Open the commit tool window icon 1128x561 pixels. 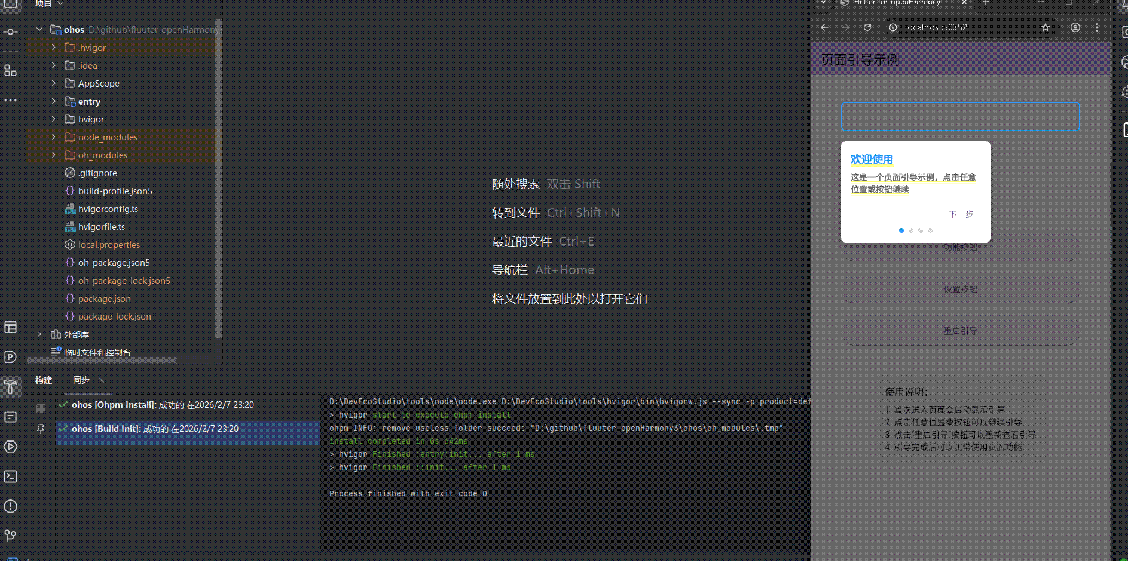(10, 32)
